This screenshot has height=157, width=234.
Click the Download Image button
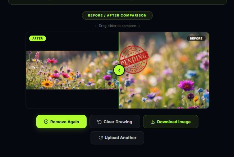pyautogui.click(x=171, y=122)
